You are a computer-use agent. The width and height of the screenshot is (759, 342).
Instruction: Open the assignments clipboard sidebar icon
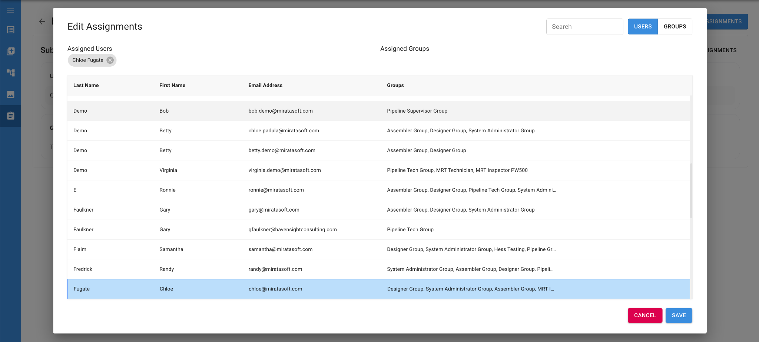tap(10, 116)
